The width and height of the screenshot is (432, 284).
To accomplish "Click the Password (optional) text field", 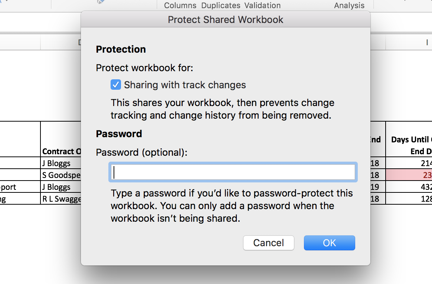I will tap(233, 172).
